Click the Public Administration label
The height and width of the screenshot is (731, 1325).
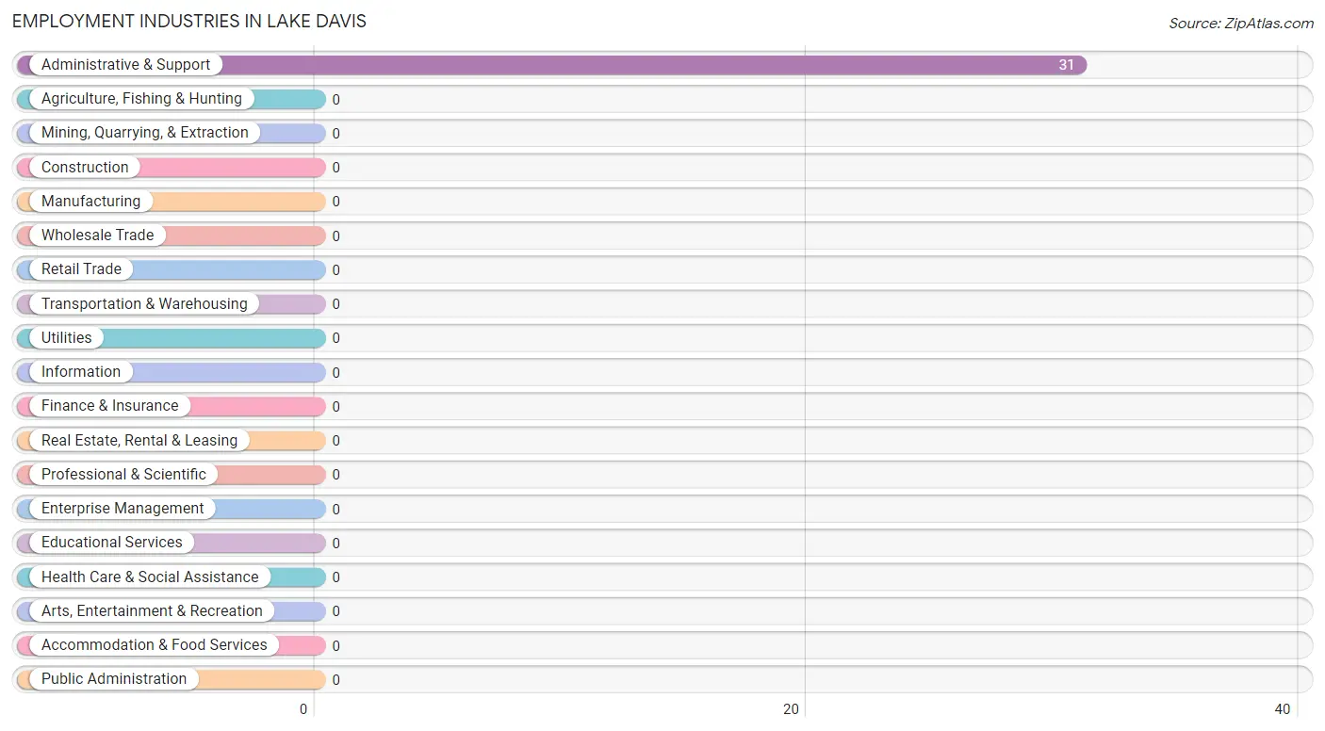coord(114,679)
